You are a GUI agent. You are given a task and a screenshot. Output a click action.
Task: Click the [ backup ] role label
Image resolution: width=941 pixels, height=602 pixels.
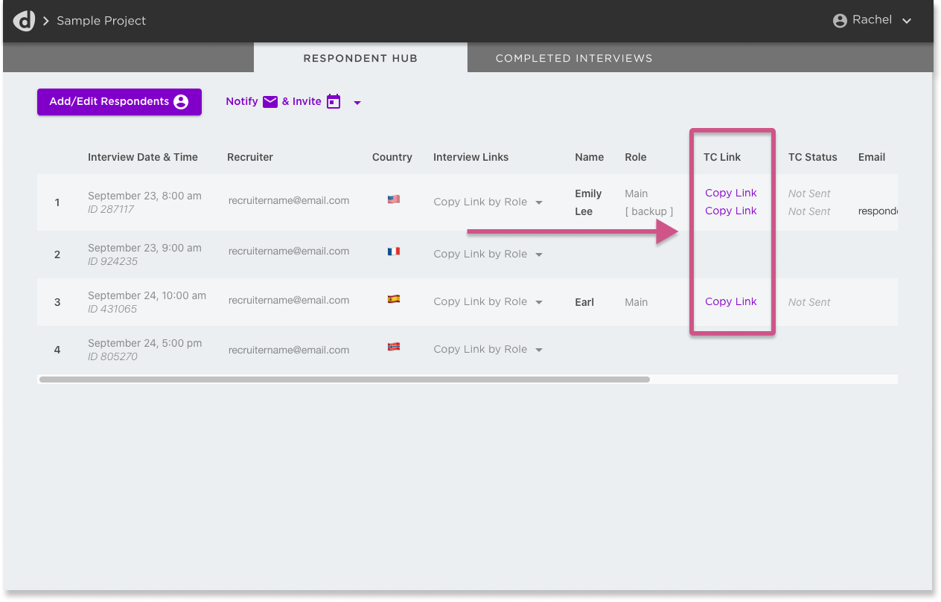point(649,211)
